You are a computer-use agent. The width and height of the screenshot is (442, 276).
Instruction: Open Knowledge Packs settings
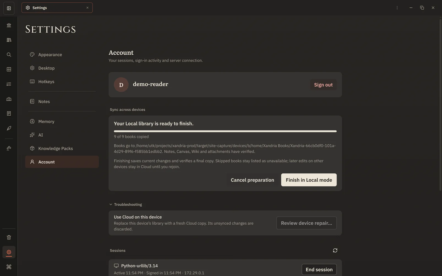pyautogui.click(x=62, y=148)
